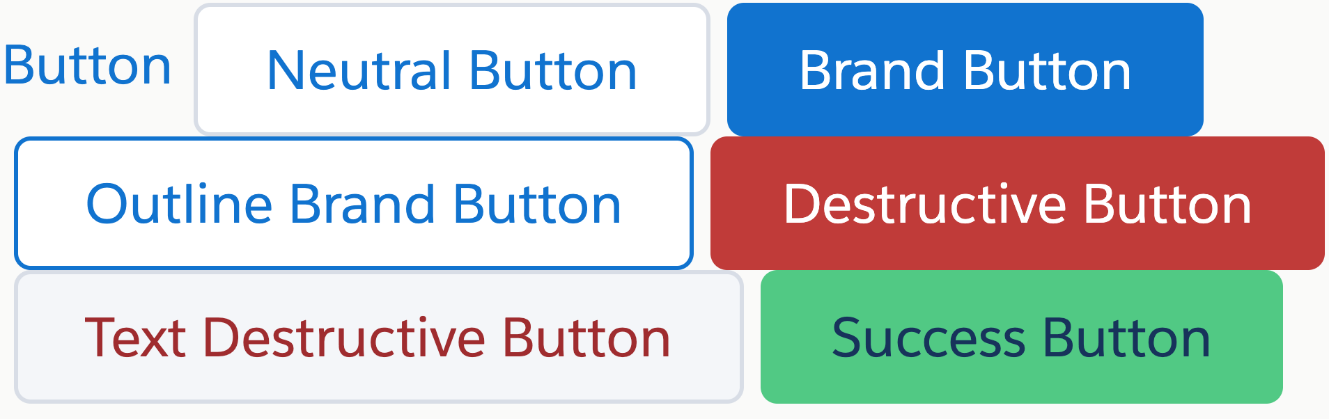The image size is (1329, 419).
Task: Tap the gray Text Destructive Button
Action: point(379,337)
